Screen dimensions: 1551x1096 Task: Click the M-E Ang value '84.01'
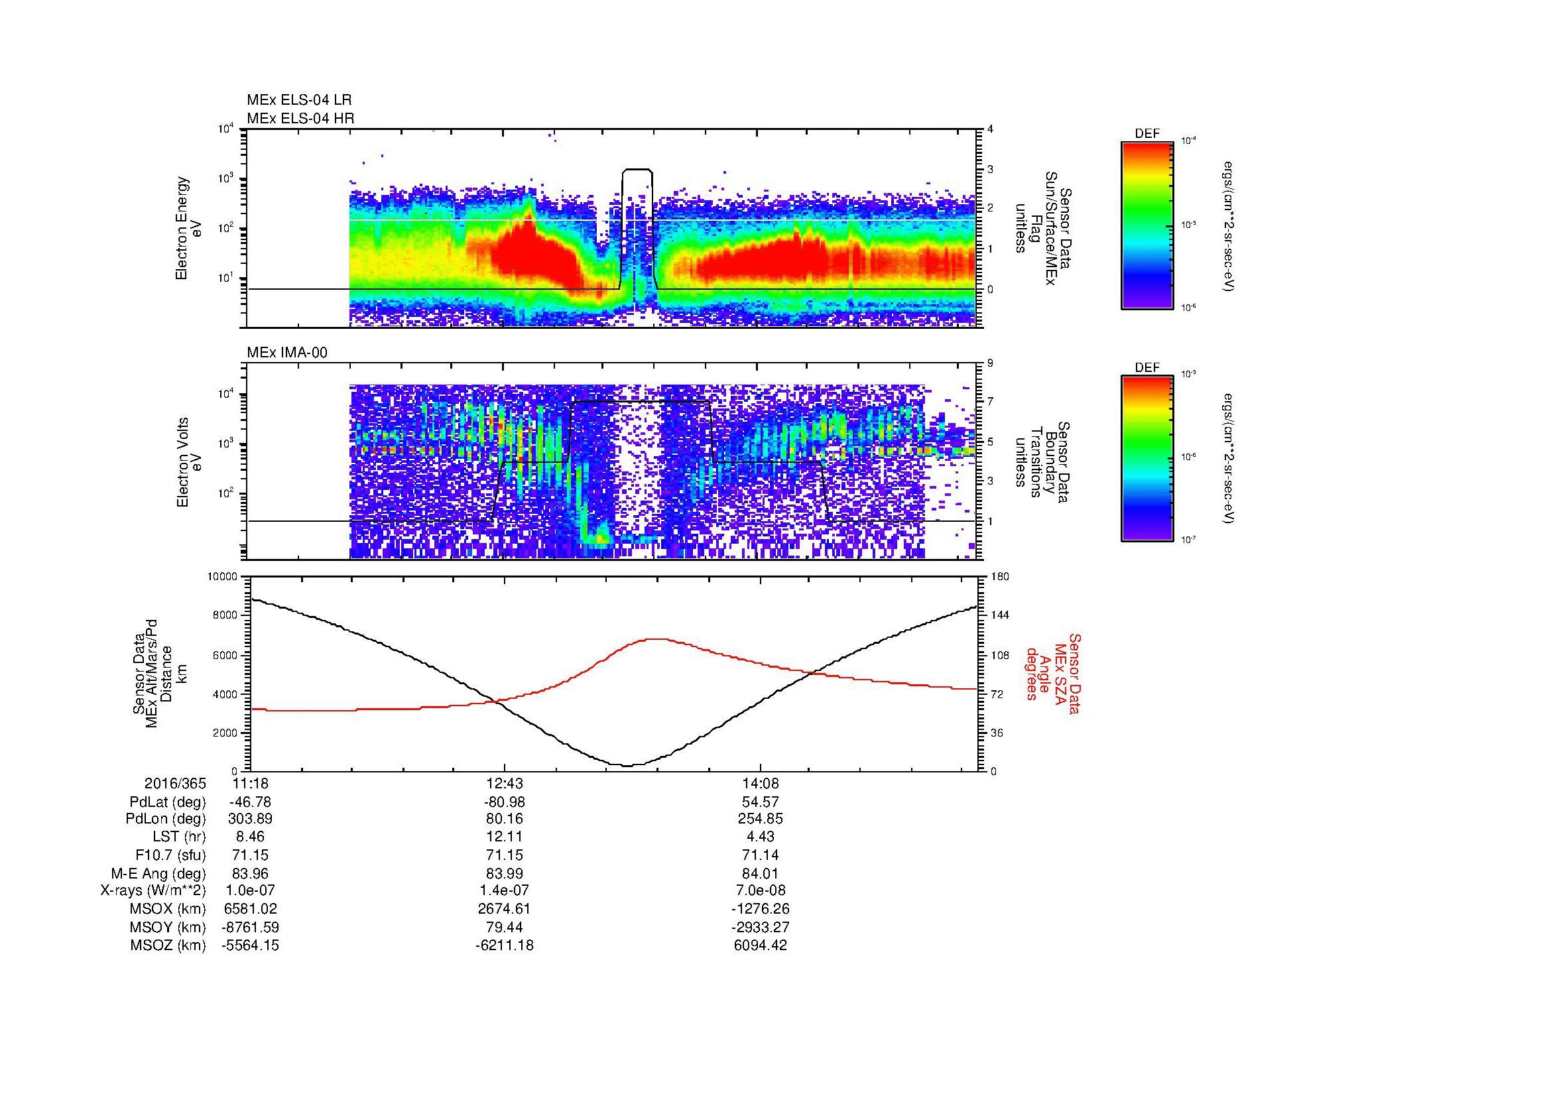click(761, 873)
